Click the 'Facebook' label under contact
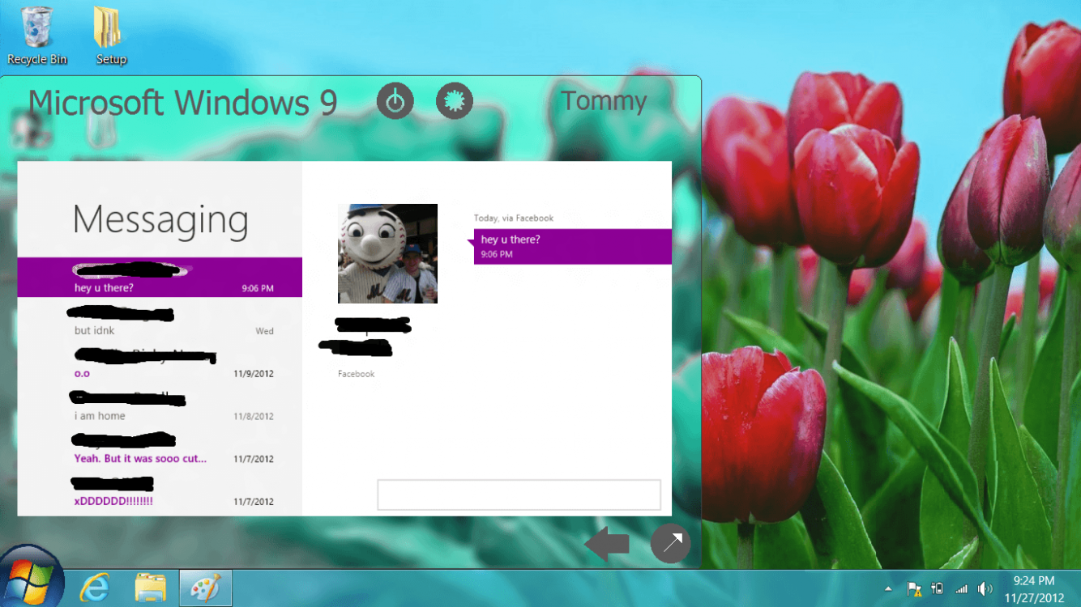 click(357, 374)
